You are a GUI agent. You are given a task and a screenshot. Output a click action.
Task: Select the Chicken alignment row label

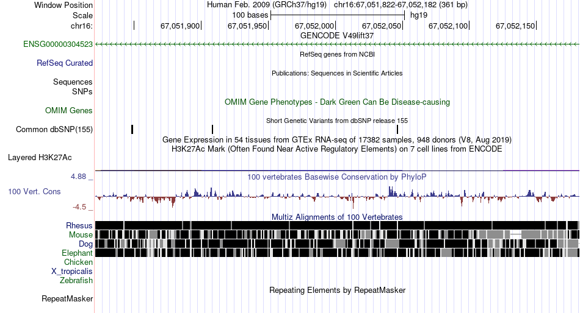[78, 262]
